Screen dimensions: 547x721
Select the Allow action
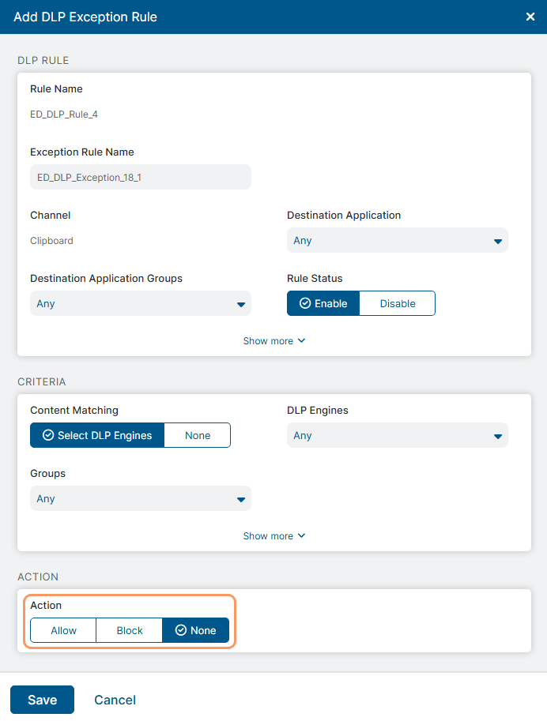click(x=63, y=630)
